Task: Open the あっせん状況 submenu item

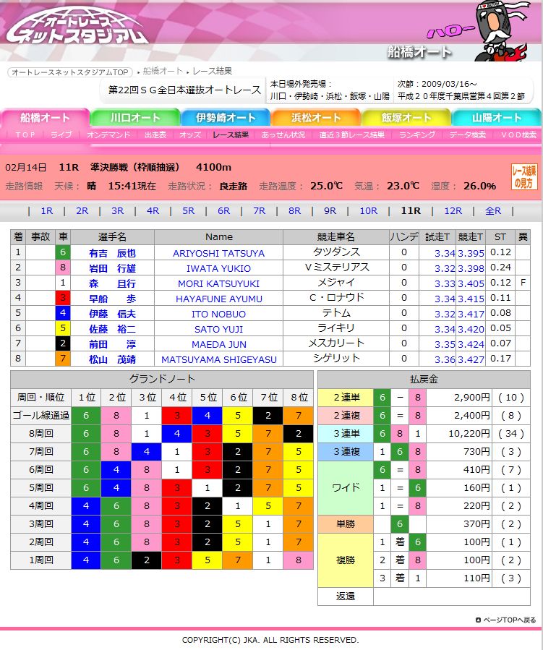Action: 283,134
